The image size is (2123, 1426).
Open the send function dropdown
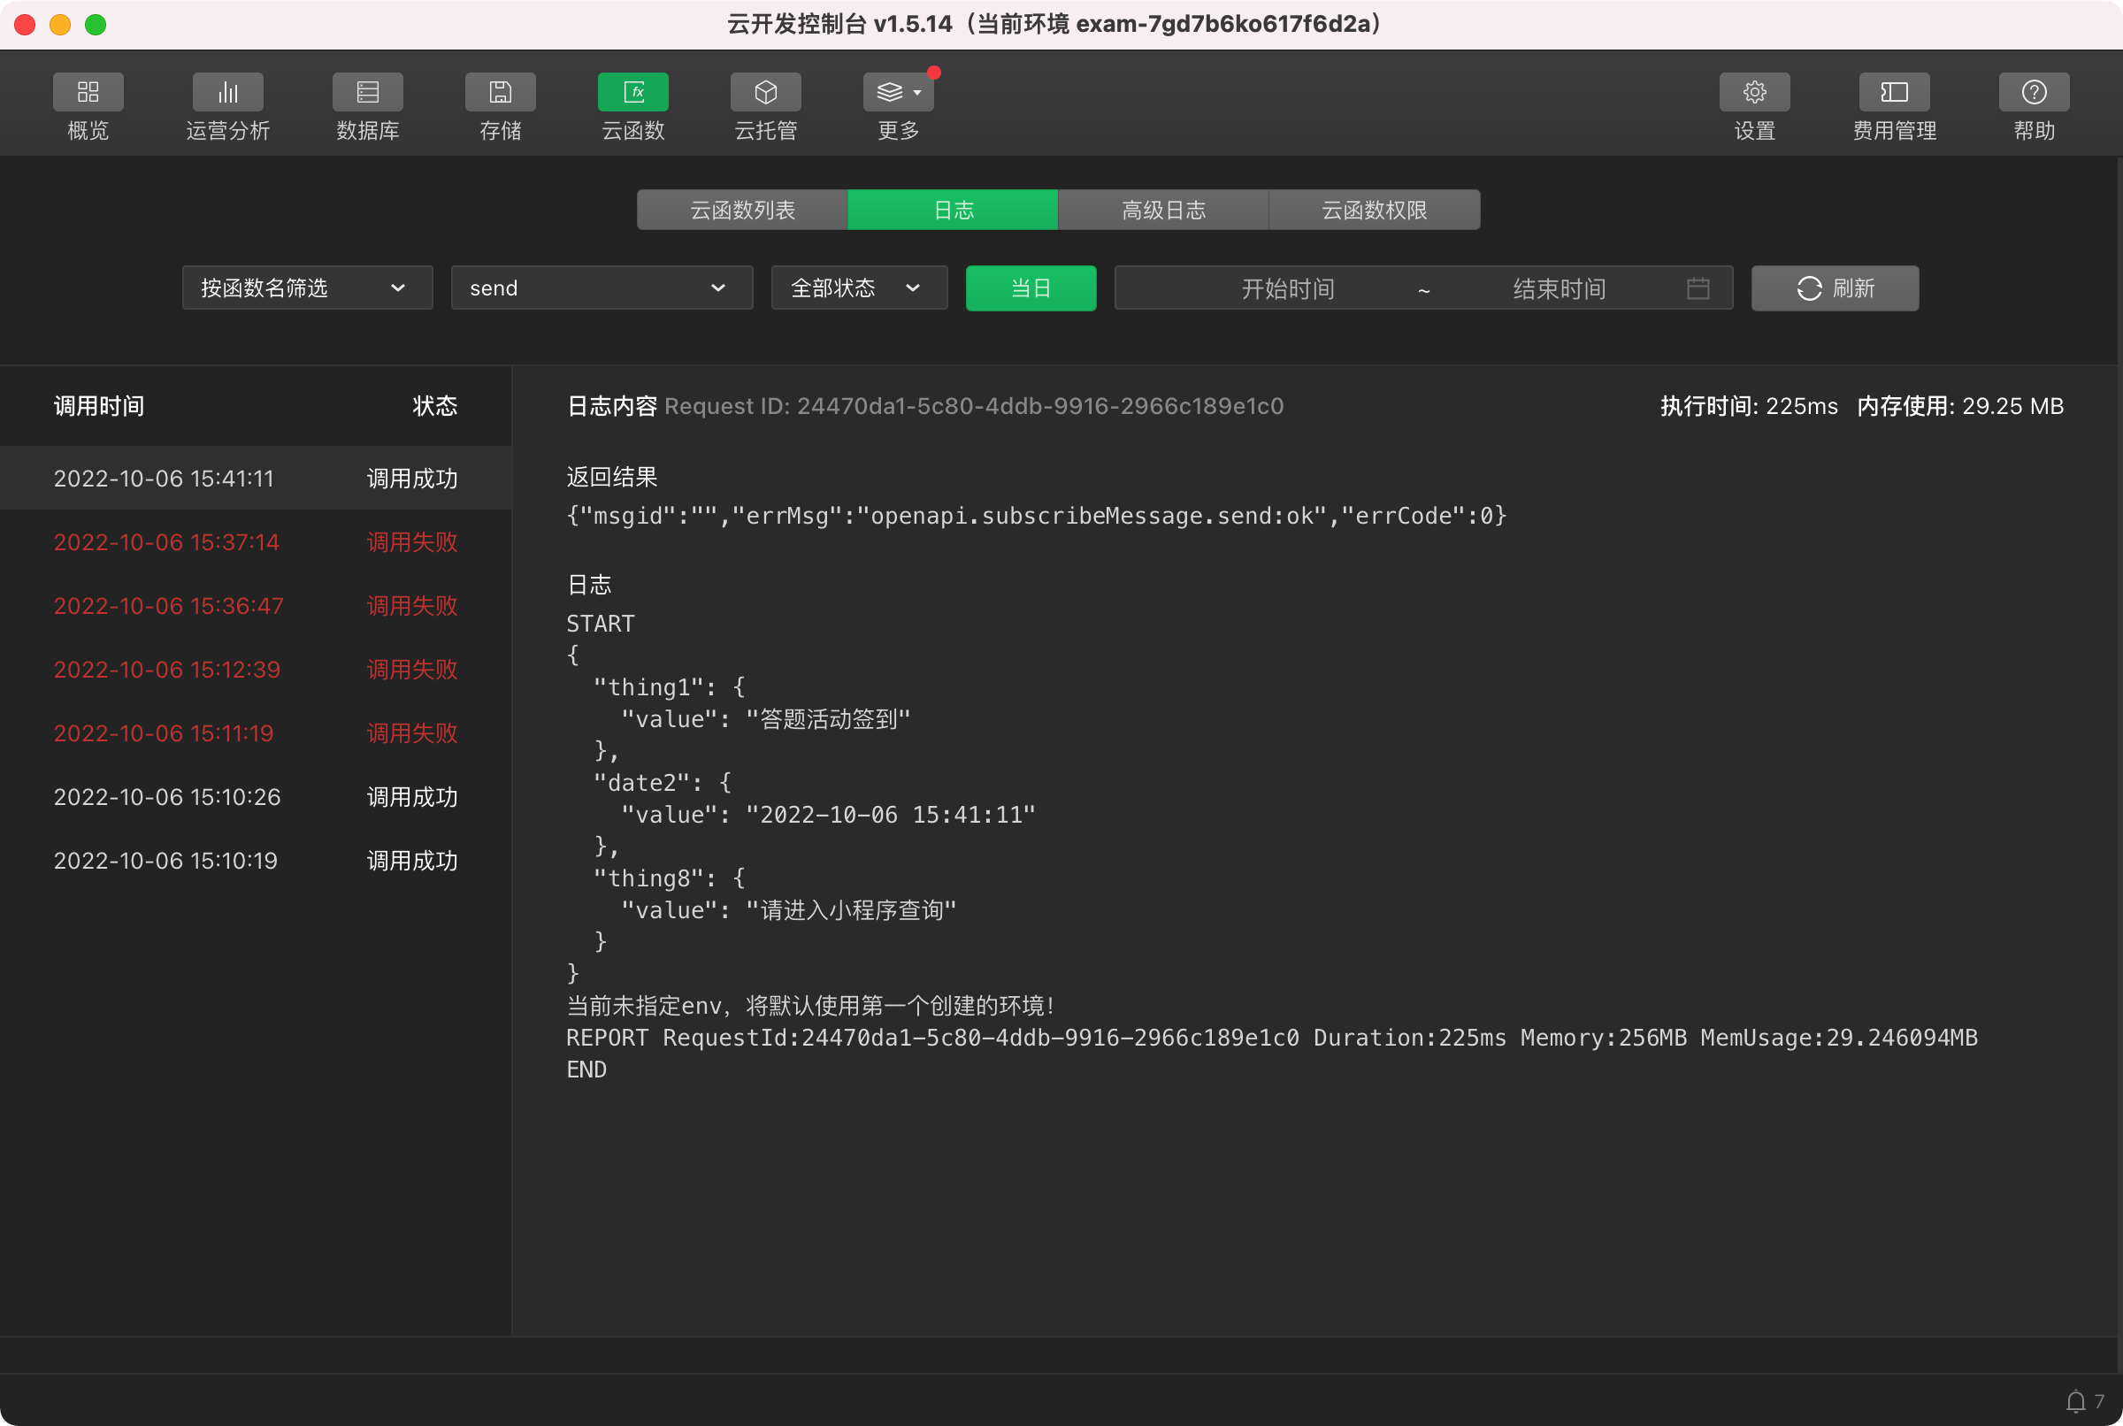point(601,288)
